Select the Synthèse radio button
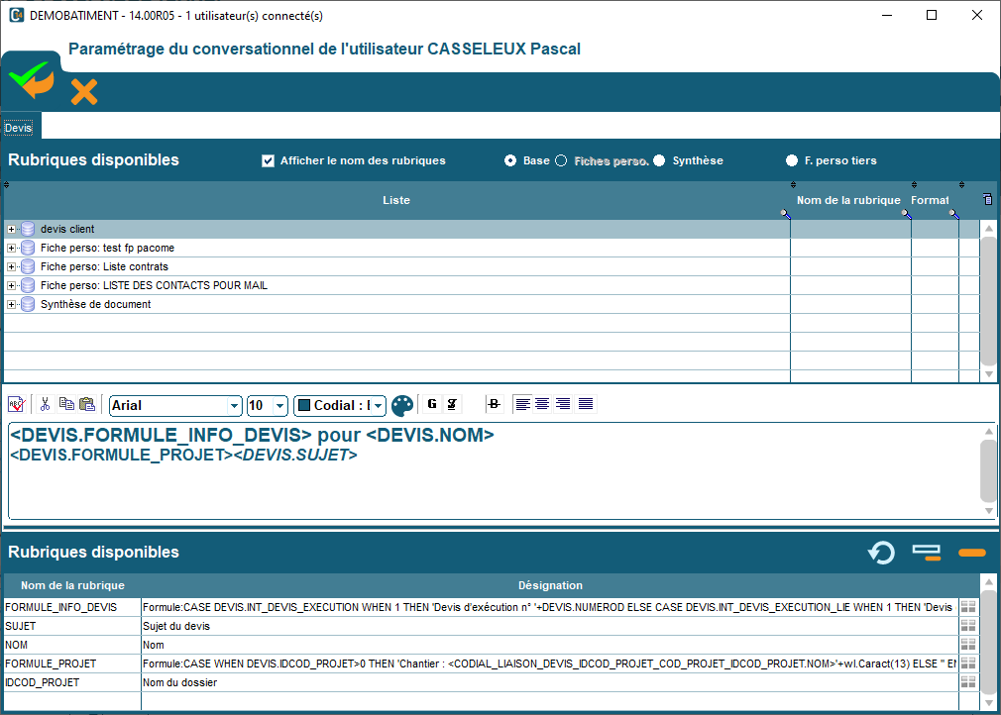 [659, 160]
